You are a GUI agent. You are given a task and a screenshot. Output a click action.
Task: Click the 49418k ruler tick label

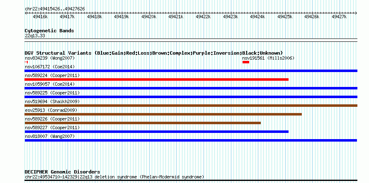click(x=95, y=17)
